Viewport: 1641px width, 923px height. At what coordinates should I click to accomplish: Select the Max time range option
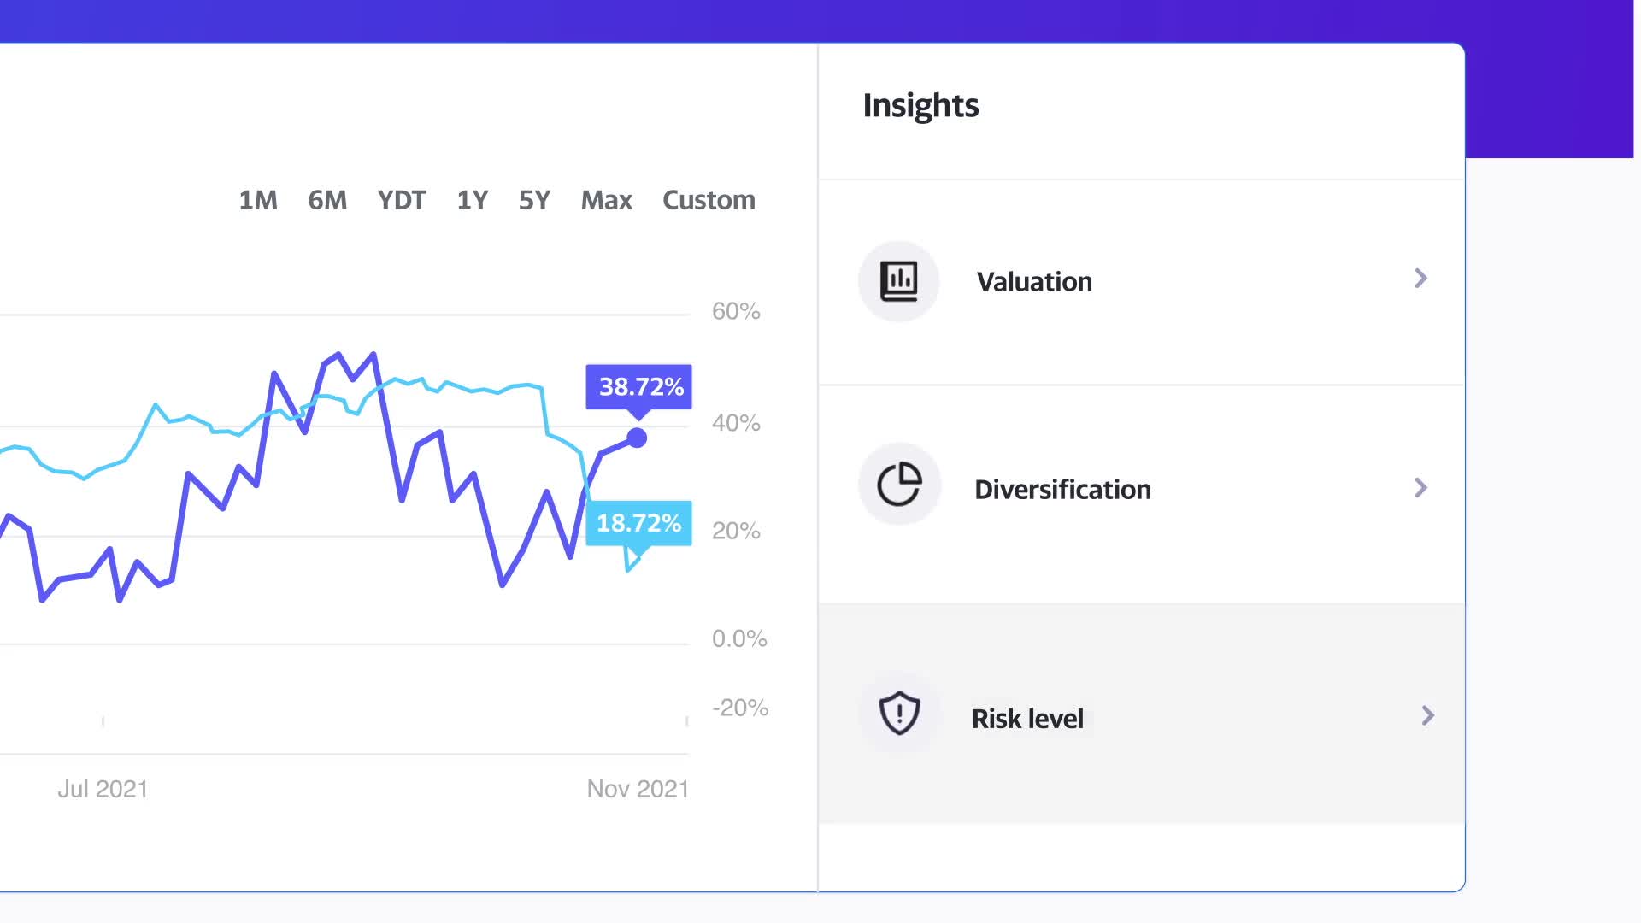[606, 199]
